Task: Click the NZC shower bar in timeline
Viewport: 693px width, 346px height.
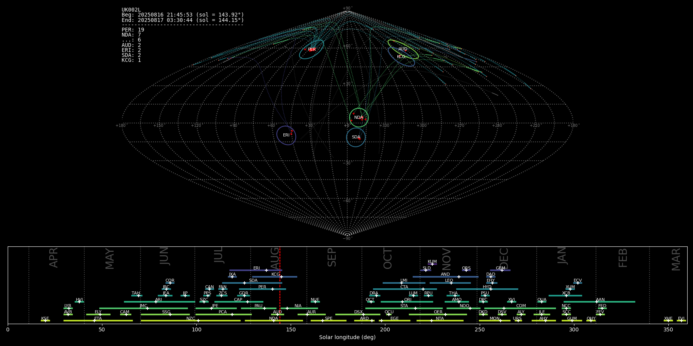Action: click(x=191, y=321)
